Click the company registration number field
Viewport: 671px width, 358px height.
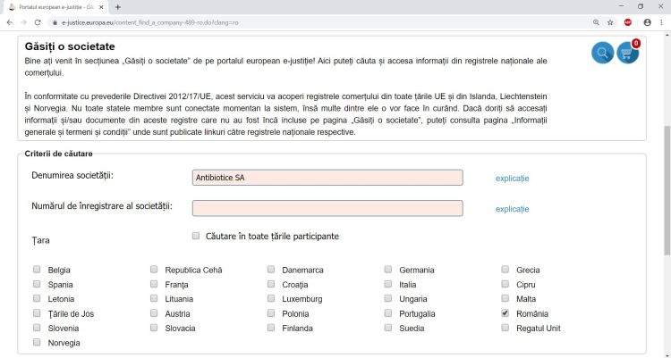[x=327, y=208]
